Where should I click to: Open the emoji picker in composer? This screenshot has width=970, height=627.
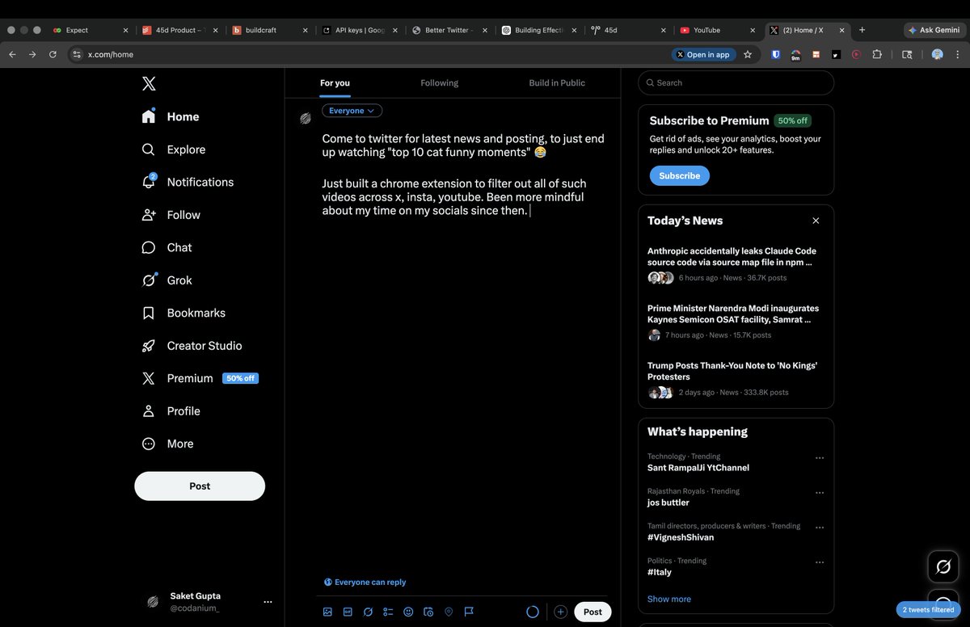tap(408, 612)
